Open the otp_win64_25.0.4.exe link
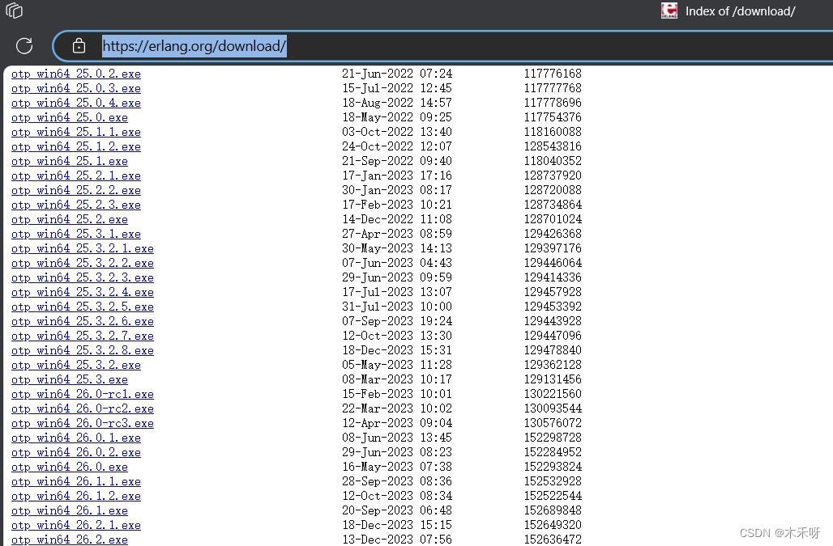This screenshot has height=546, width=833. click(76, 103)
